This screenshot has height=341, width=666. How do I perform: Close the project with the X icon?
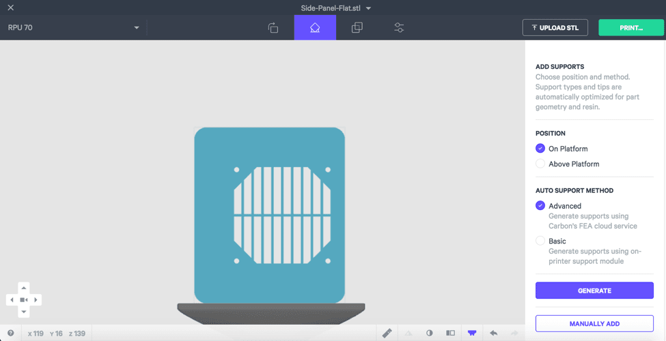[11, 8]
